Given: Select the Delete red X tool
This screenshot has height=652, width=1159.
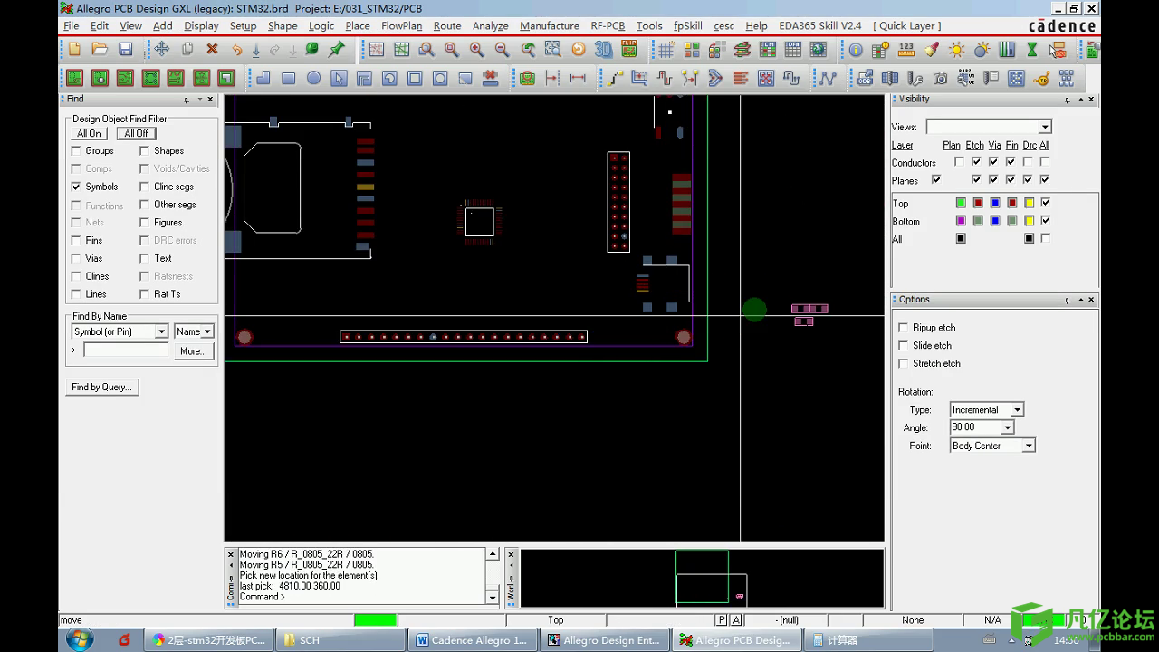Looking at the screenshot, I should [212, 49].
